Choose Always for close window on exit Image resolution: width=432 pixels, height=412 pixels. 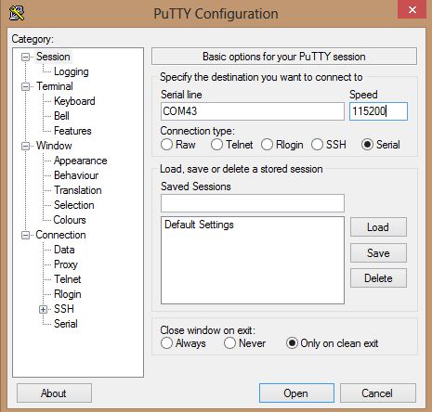166,343
